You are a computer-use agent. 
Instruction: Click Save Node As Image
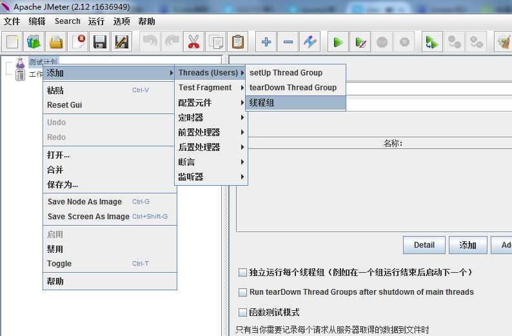[110, 202]
